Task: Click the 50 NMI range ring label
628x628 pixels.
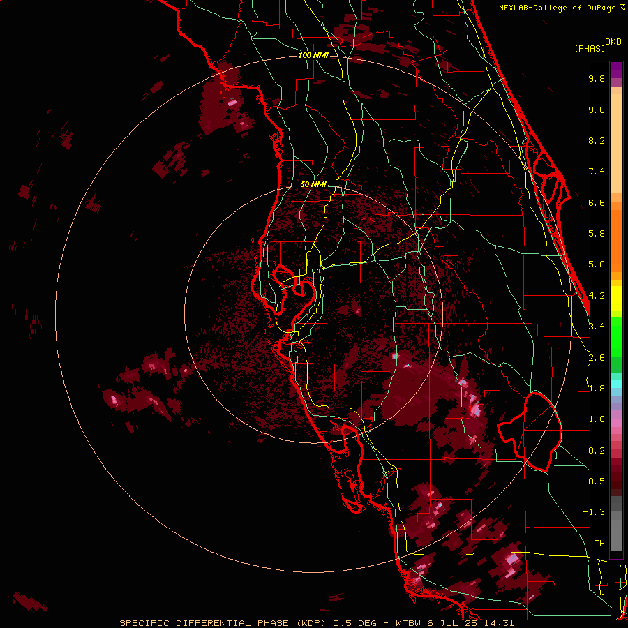Action: (313, 185)
